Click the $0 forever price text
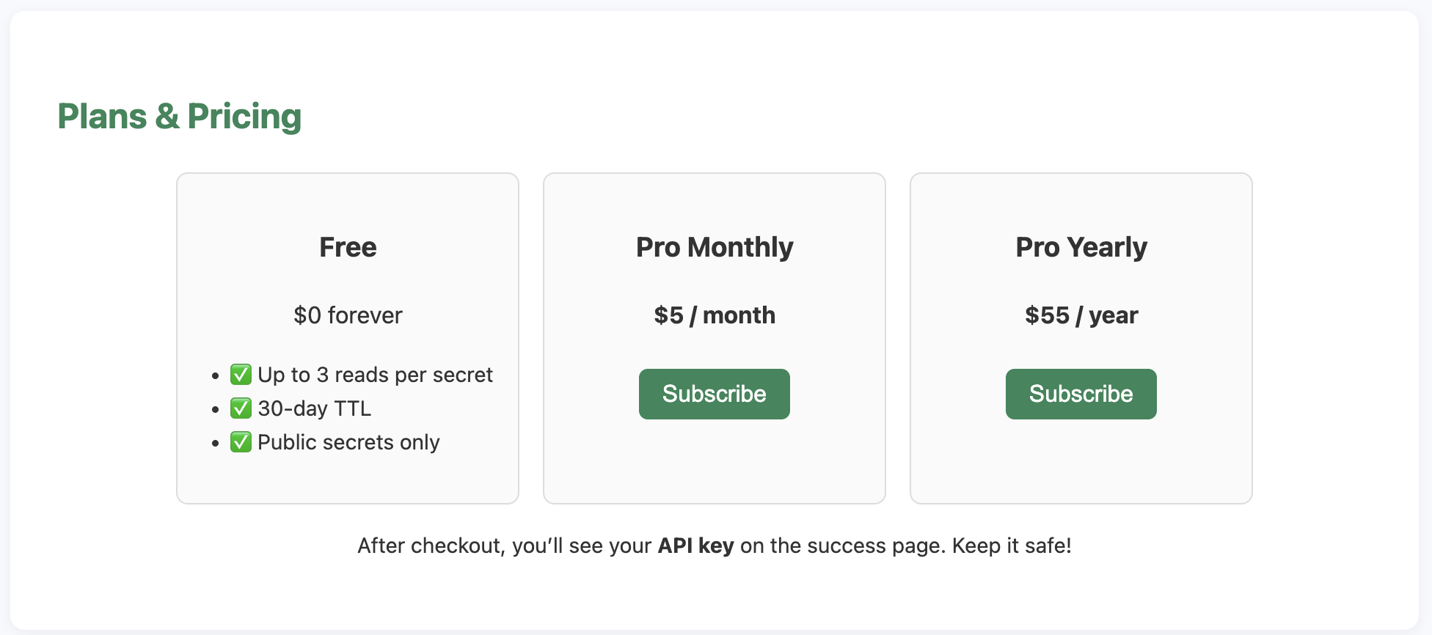This screenshot has width=1432, height=635. 348,315
